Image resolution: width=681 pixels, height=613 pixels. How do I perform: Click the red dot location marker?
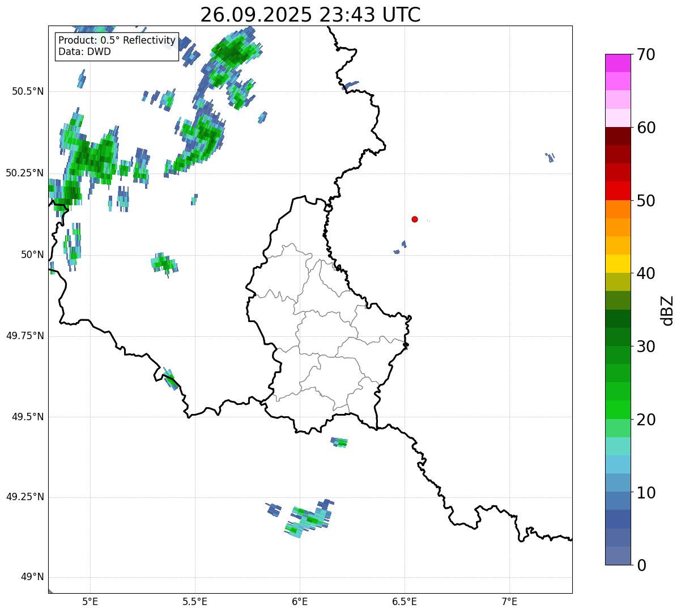pos(415,219)
